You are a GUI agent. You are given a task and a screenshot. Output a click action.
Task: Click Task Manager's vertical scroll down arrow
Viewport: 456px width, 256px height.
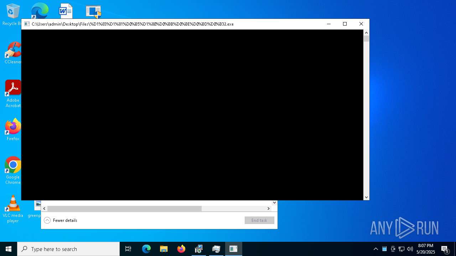tap(274, 203)
